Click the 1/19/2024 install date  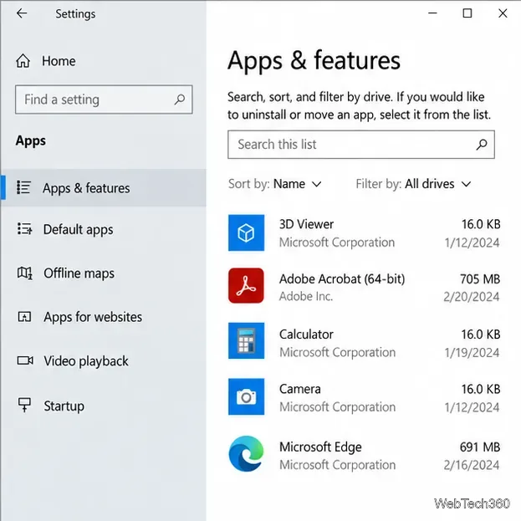click(x=472, y=353)
